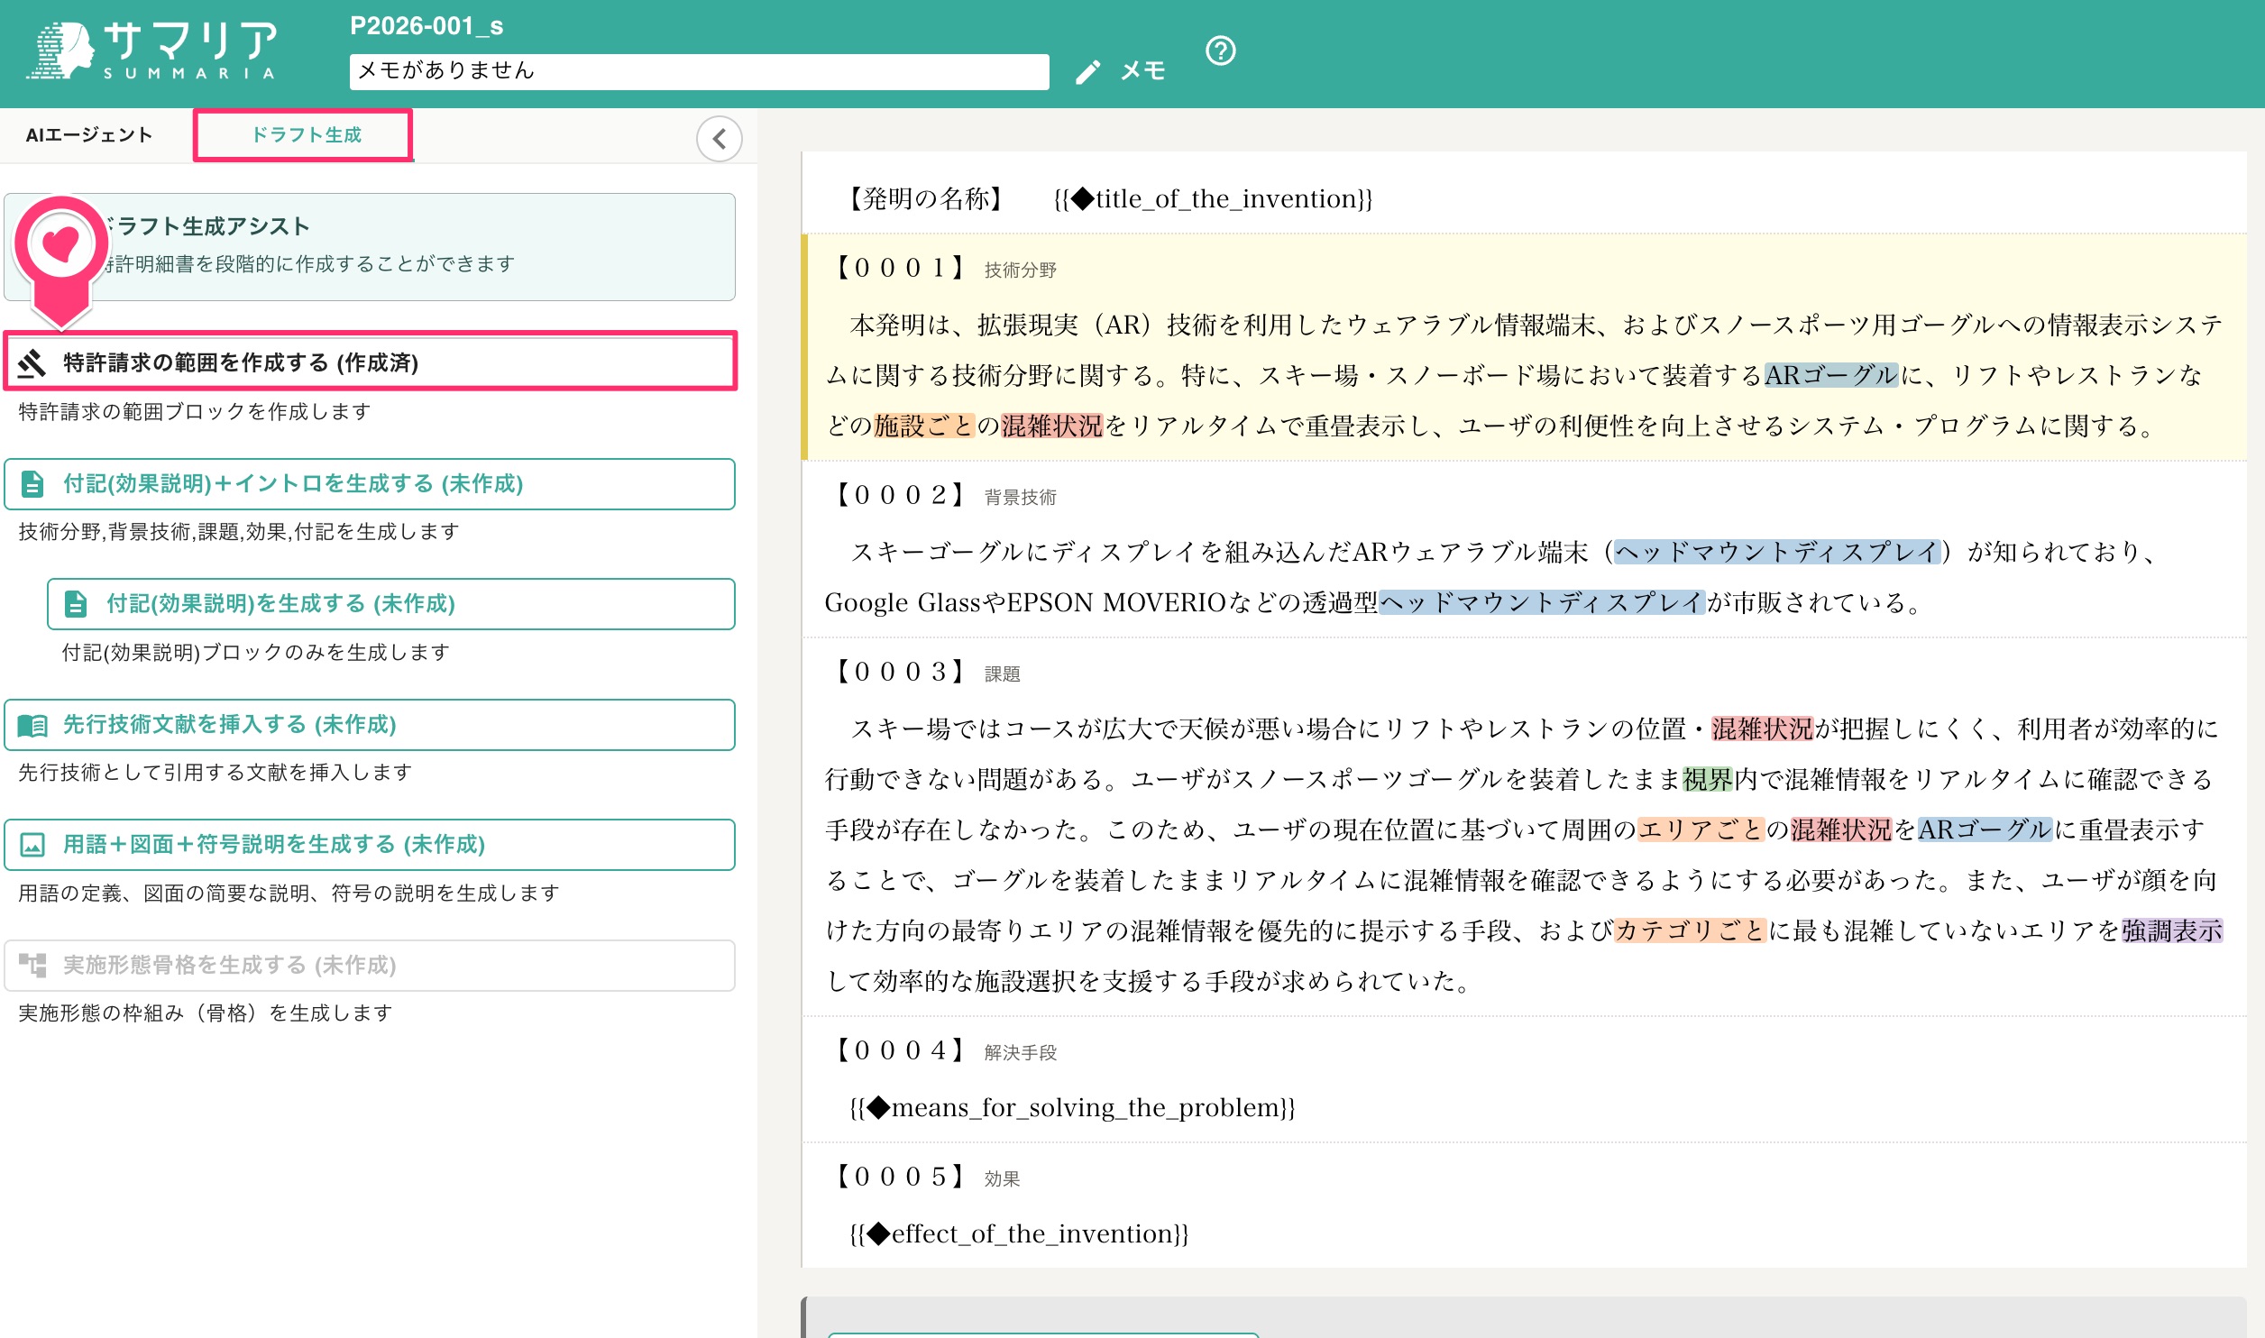Click the 課題 label
Image resolution: width=2265 pixels, height=1338 pixels.
coord(1002,674)
